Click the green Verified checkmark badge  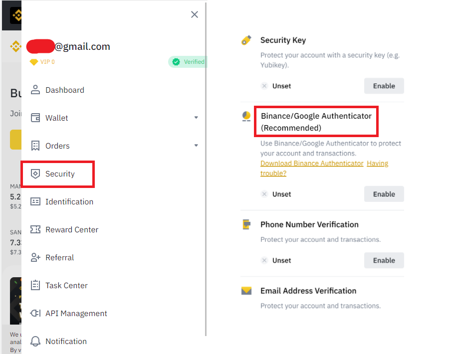[x=176, y=62]
